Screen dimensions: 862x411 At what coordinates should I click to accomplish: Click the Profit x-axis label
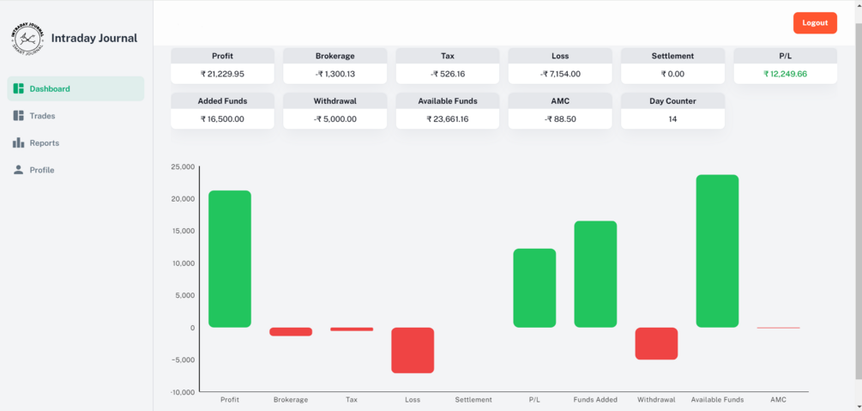coord(230,400)
